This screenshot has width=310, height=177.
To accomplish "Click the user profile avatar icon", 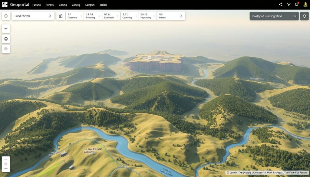I will coord(305,5).
